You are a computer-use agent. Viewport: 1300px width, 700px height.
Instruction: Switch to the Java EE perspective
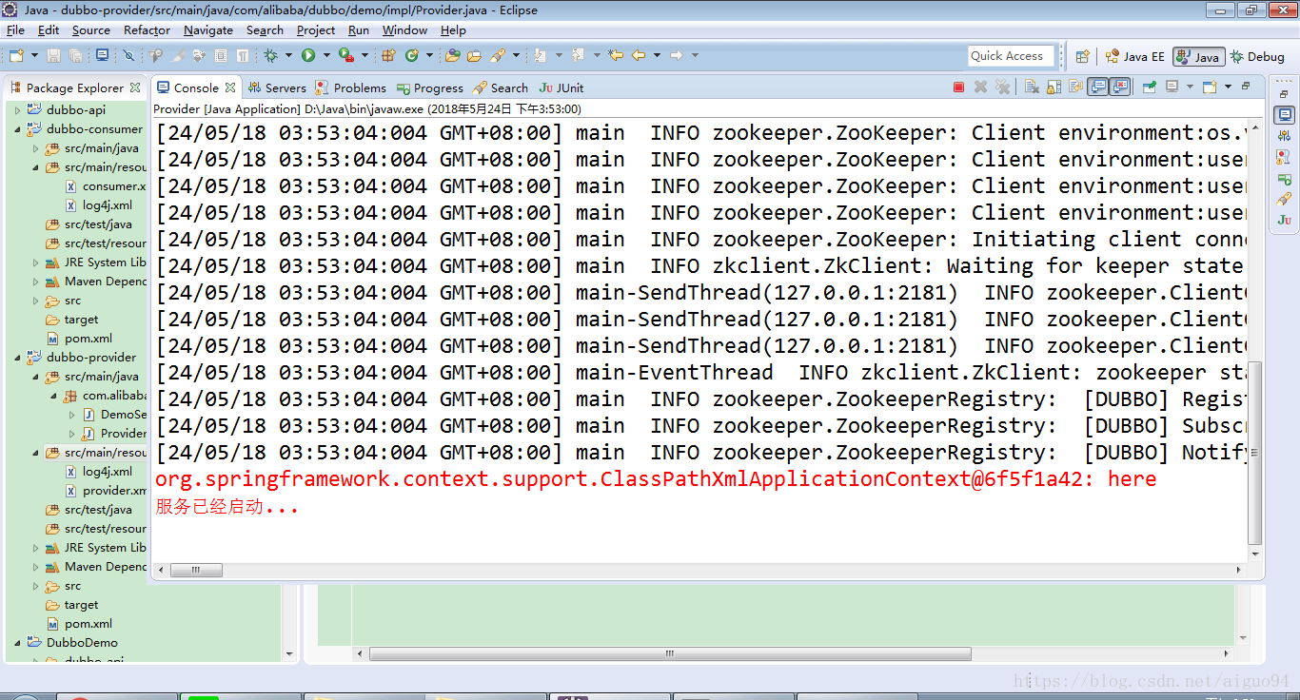coord(1135,57)
